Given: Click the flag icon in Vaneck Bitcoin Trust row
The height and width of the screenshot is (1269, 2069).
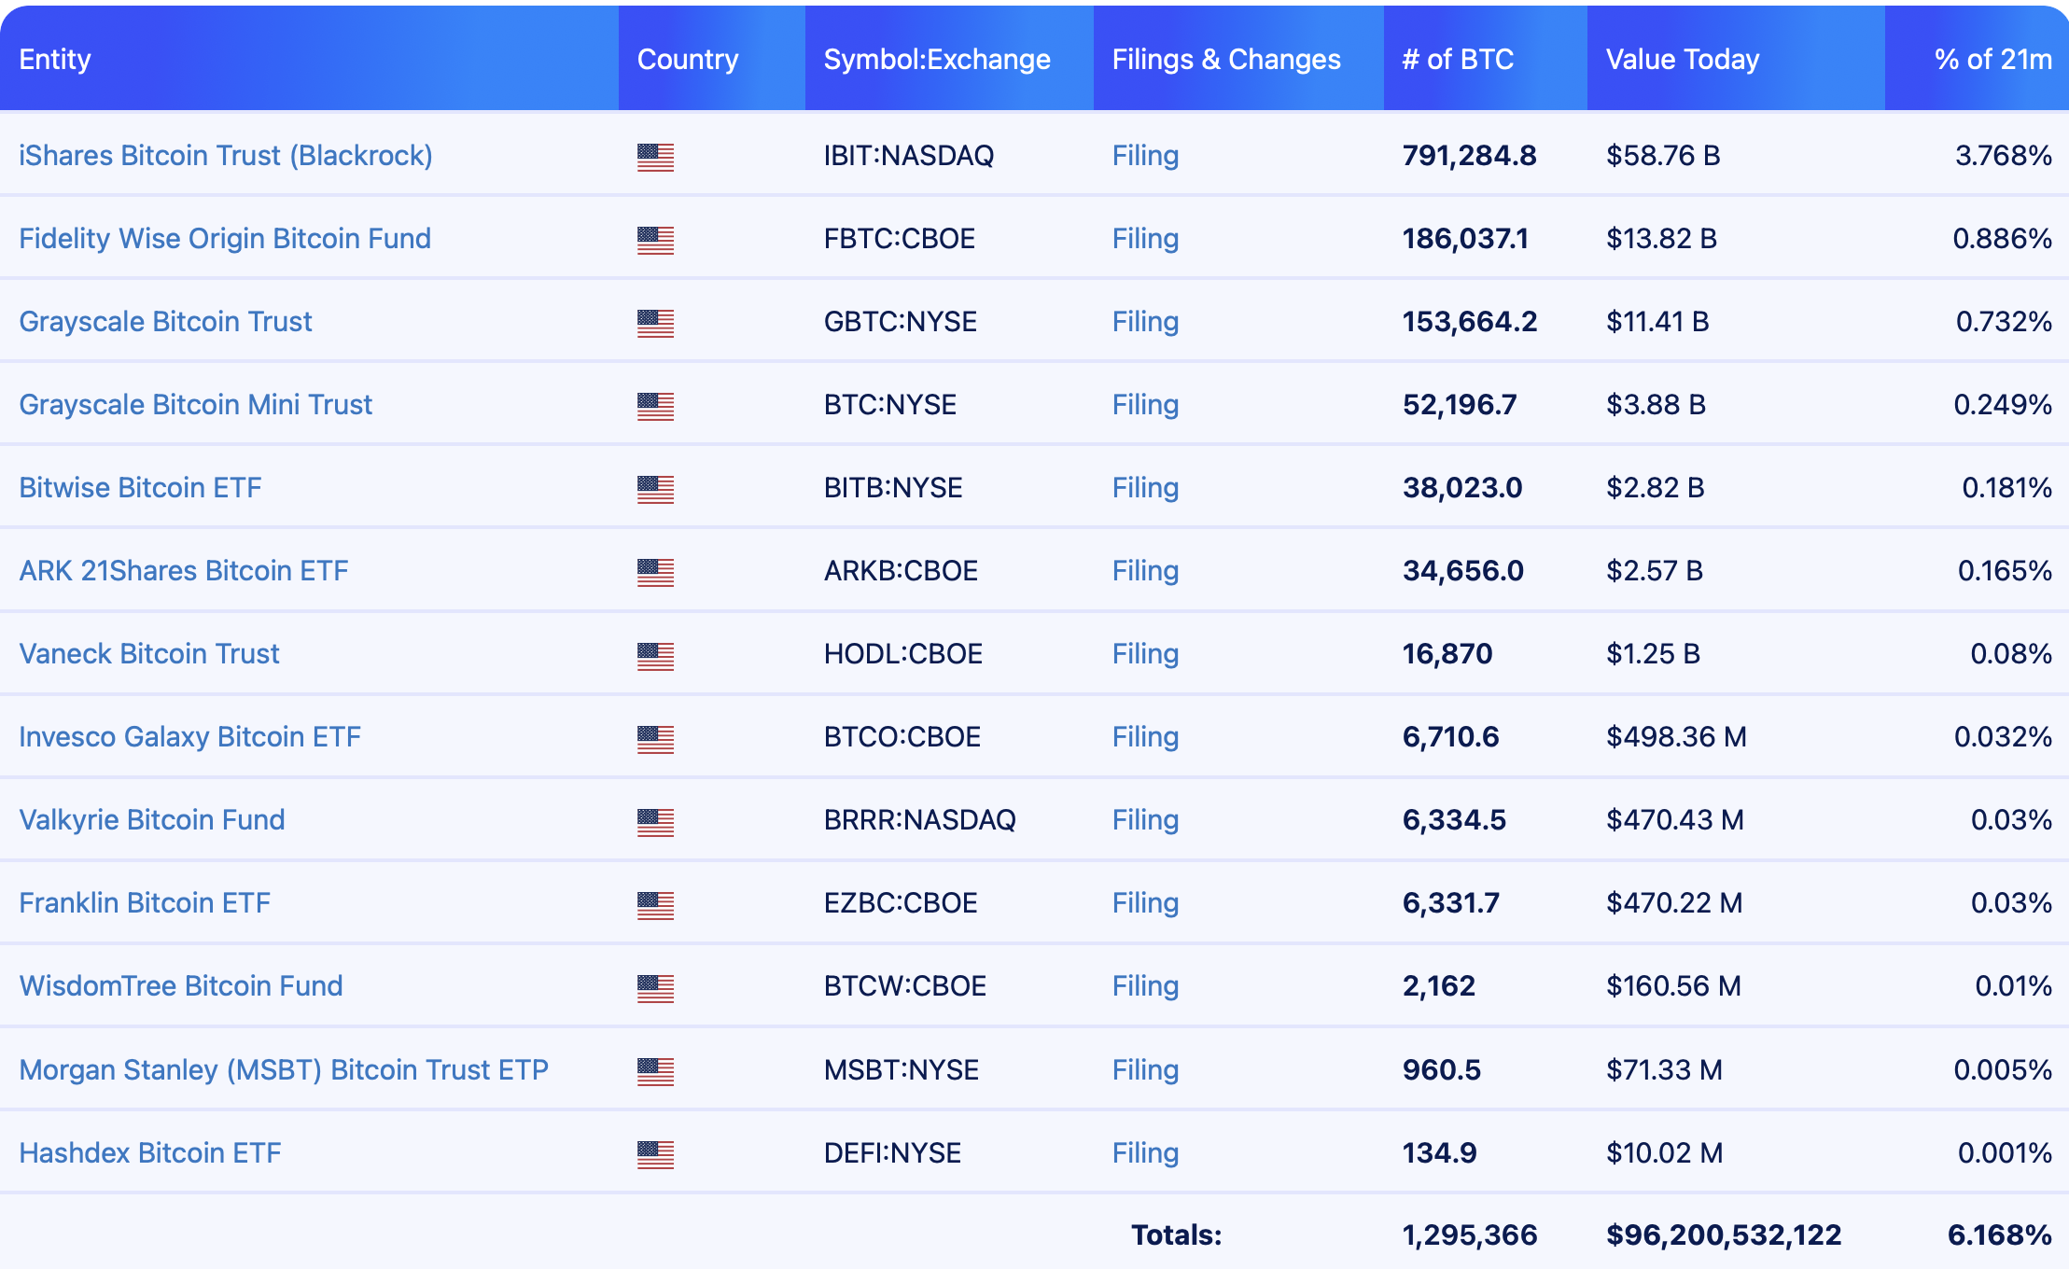Looking at the screenshot, I should (655, 656).
